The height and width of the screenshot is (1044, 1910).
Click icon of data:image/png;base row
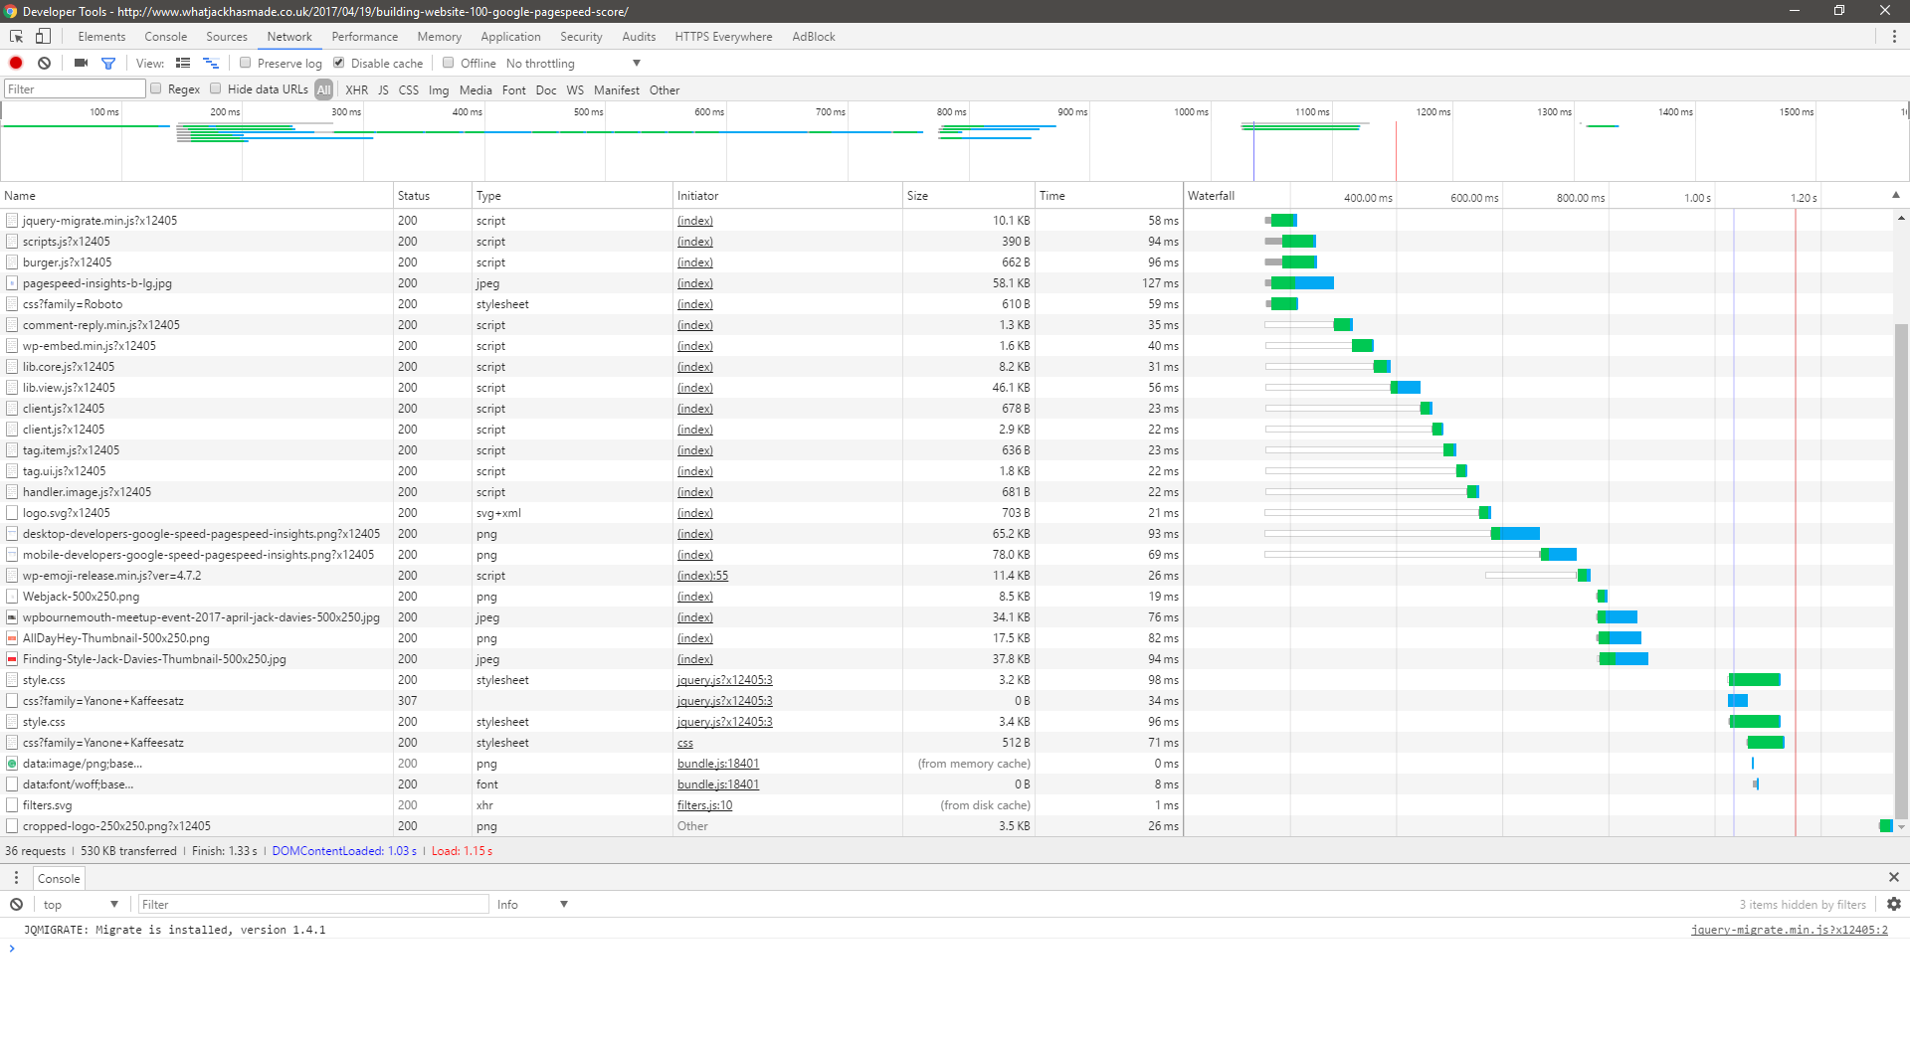[x=12, y=763]
